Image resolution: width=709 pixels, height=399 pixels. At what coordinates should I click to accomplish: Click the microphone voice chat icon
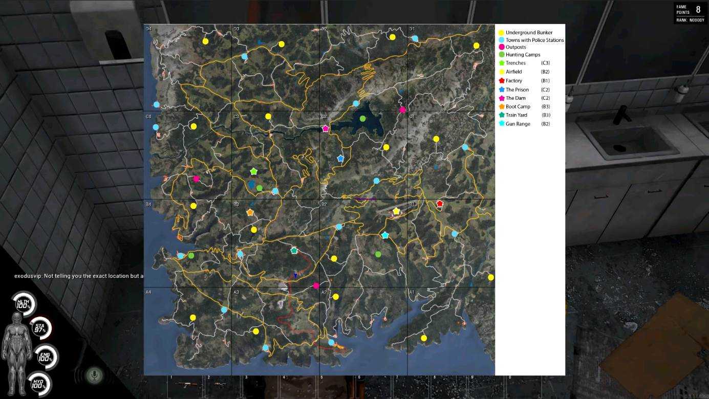(94, 376)
